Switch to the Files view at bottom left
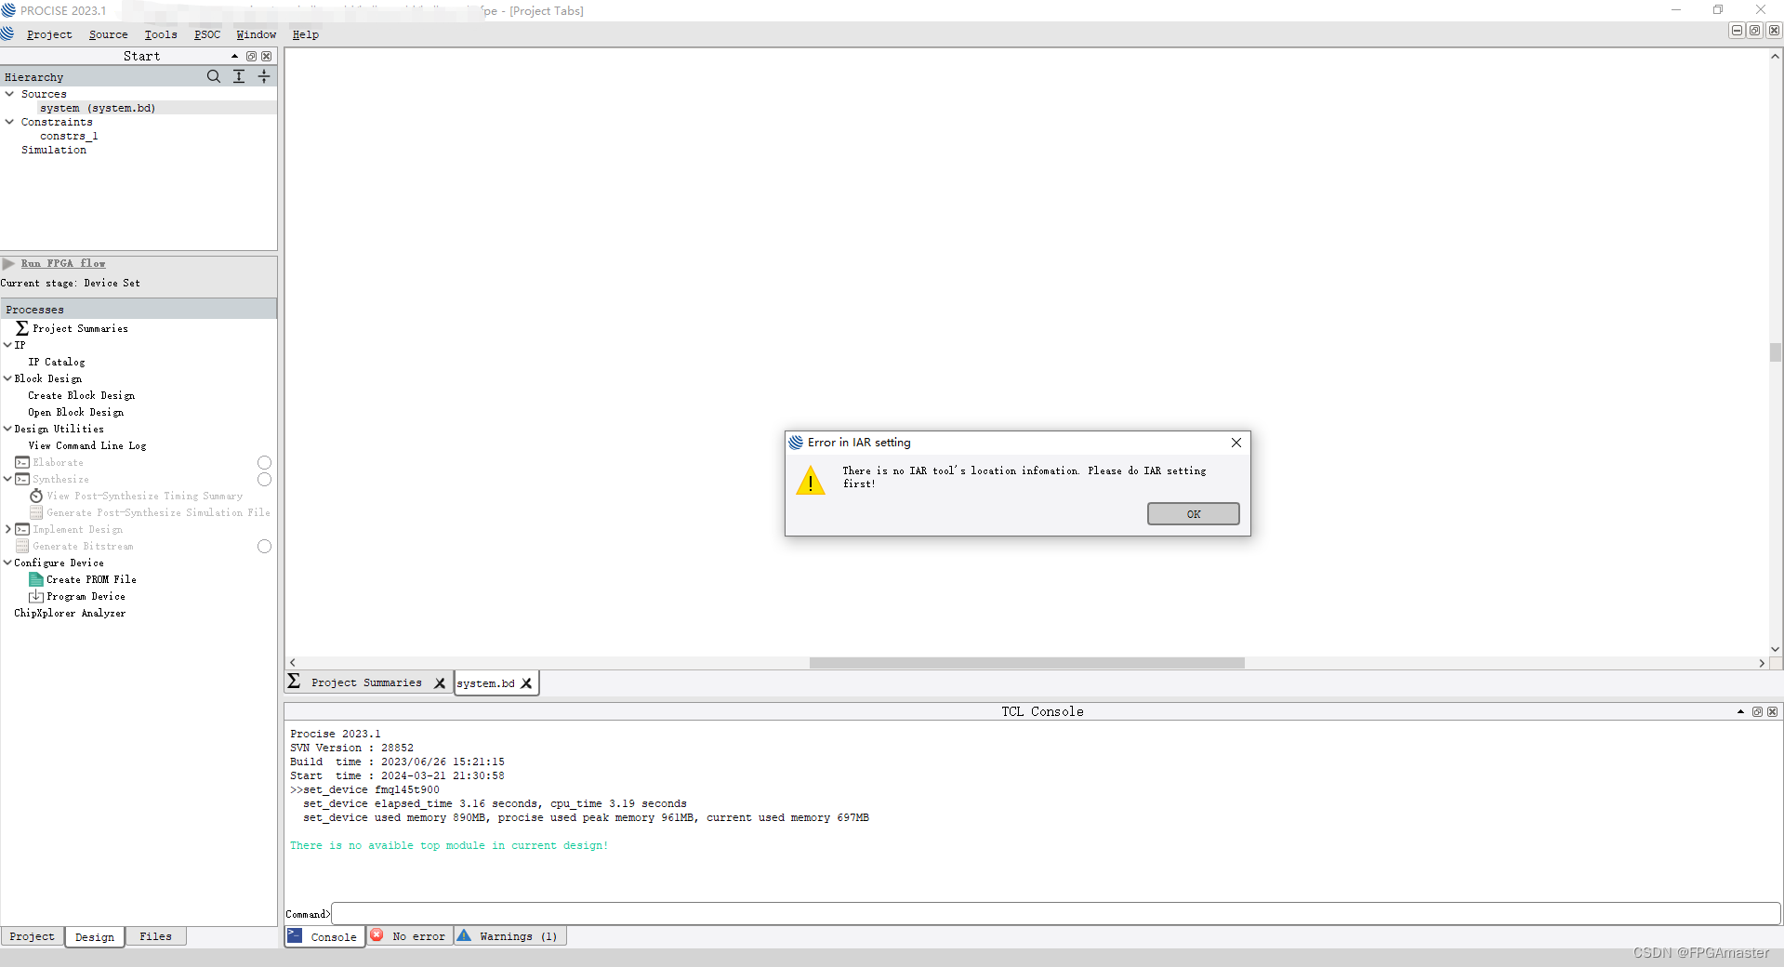Screen dimensions: 1784x967 coord(155,936)
